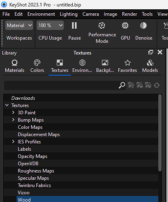Select the Displacement Maps folder

coord(39,135)
